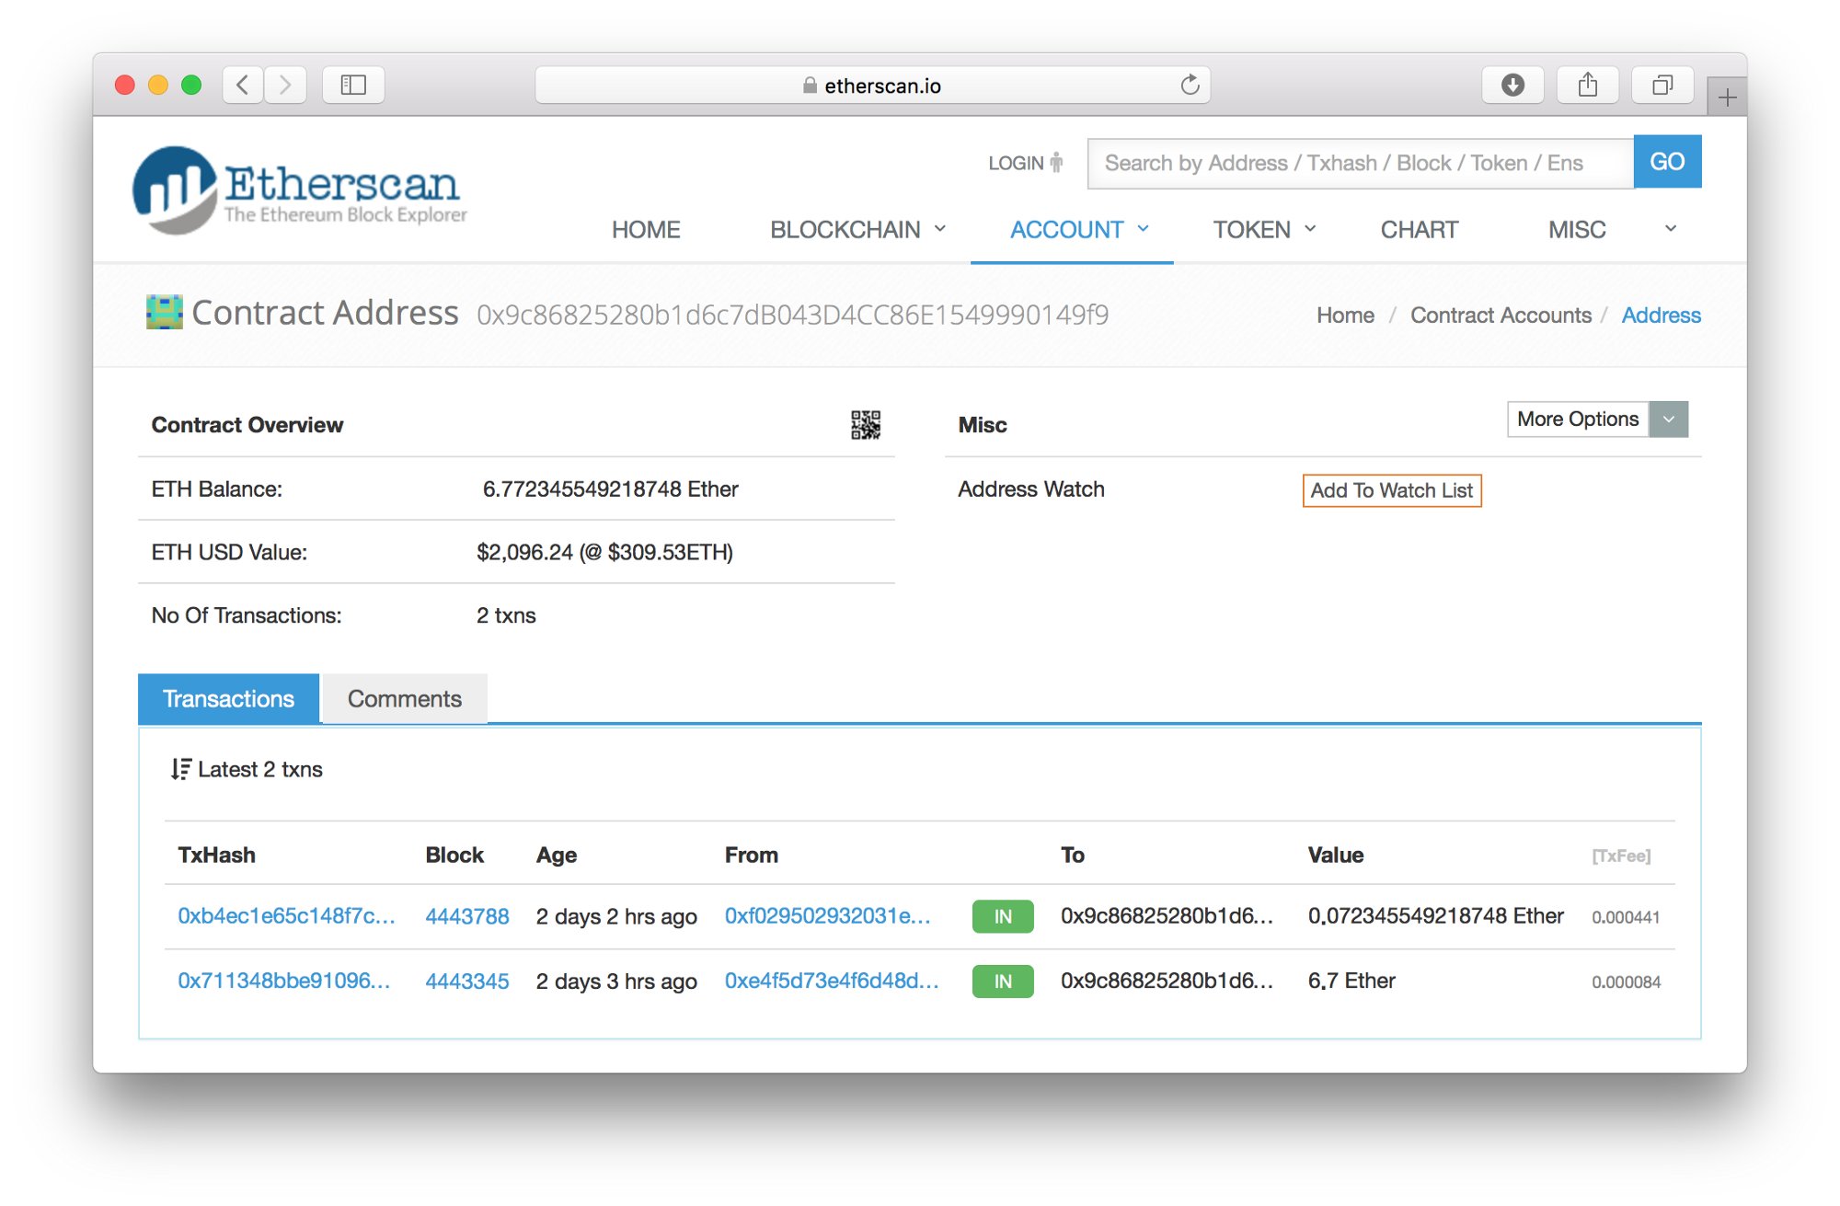Expand the MISC menu chevron
Image resolution: width=1840 pixels, height=1206 pixels.
pyautogui.click(x=1670, y=229)
